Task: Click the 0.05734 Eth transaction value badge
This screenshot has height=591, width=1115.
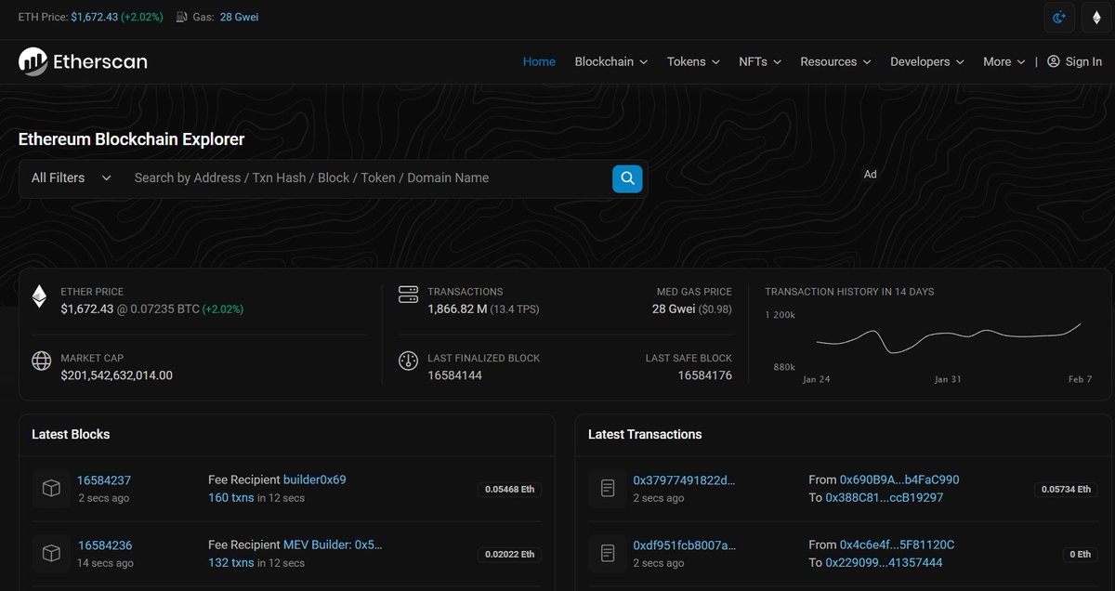Action: pyautogui.click(x=1066, y=489)
